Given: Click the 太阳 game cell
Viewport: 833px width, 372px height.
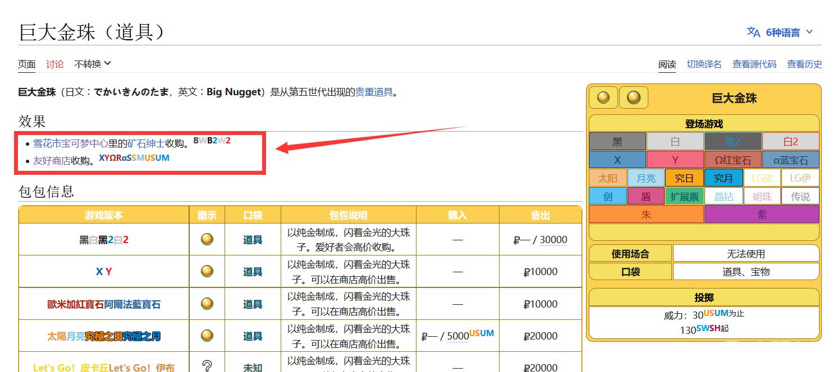Looking at the screenshot, I should (608, 178).
